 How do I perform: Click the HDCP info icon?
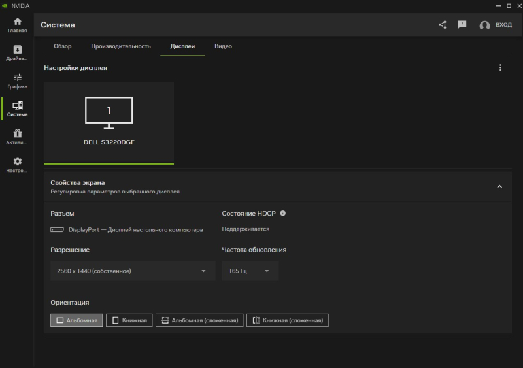tap(283, 213)
